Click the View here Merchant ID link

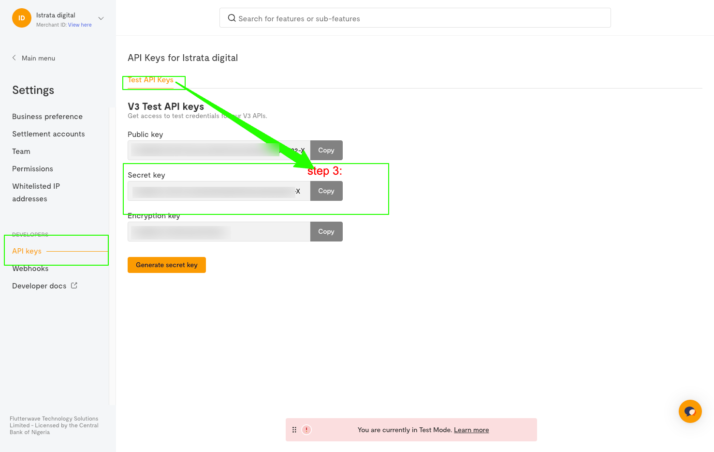pyautogui.click(x=80, y=25)
